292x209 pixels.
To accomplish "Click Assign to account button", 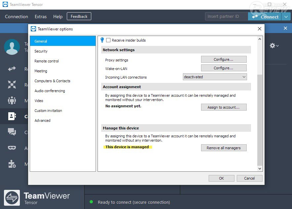I will click(224, 107).
